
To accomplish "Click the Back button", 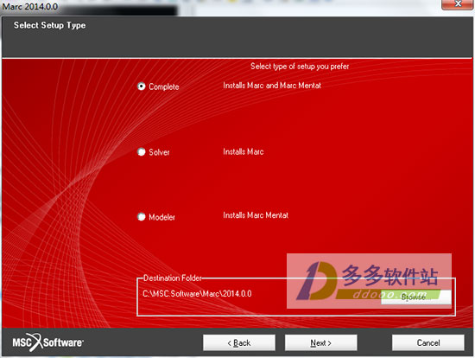I will tap(239, 342).
